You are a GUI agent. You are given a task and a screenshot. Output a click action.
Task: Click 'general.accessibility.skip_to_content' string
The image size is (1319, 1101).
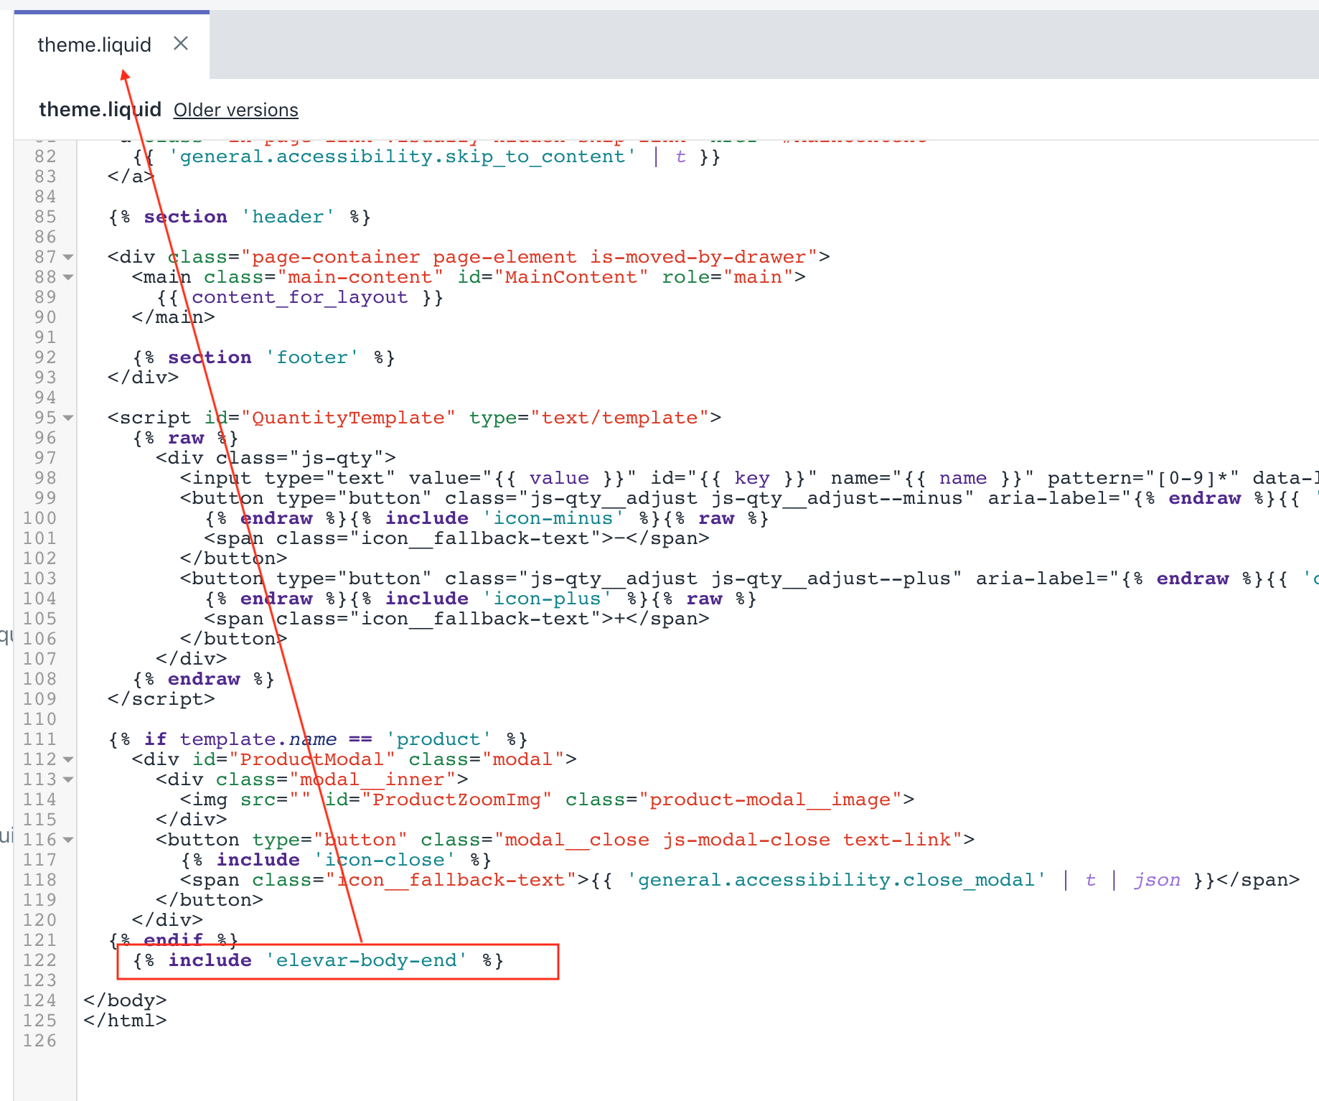(402, 156)
